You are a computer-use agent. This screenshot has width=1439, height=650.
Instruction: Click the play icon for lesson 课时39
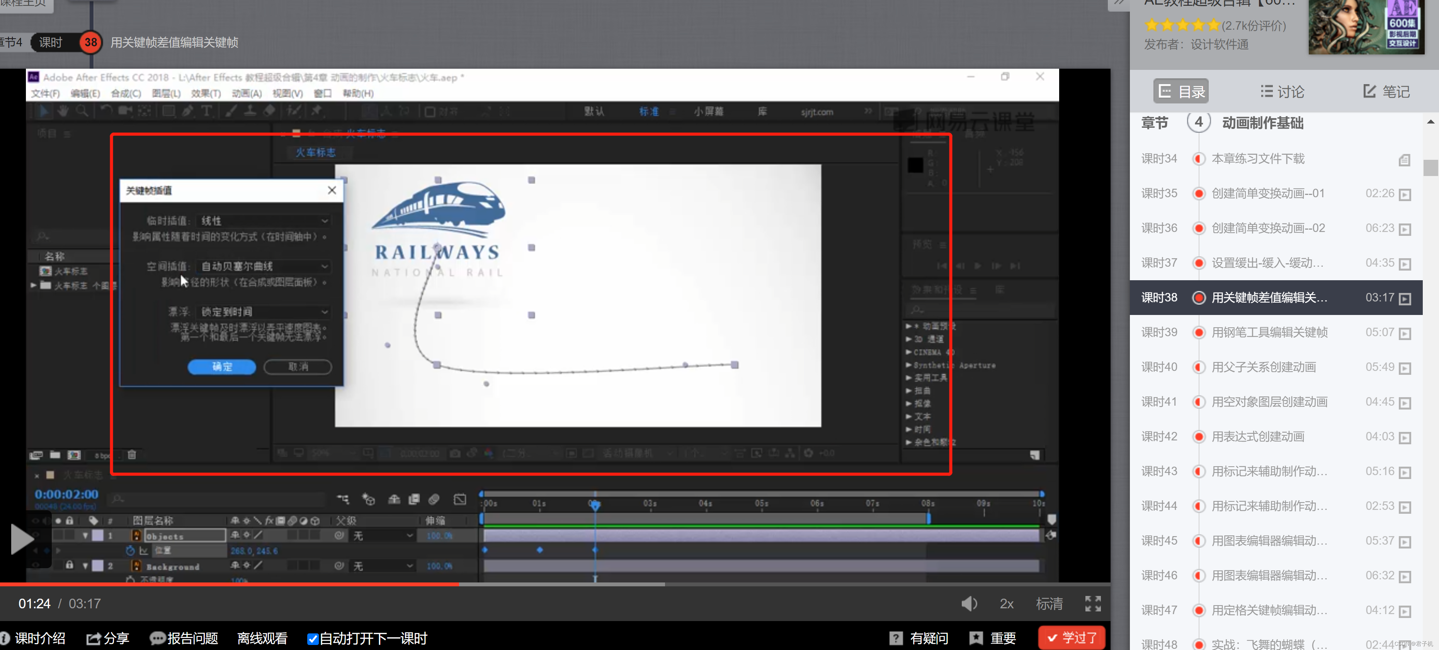tap(1405, 333)
